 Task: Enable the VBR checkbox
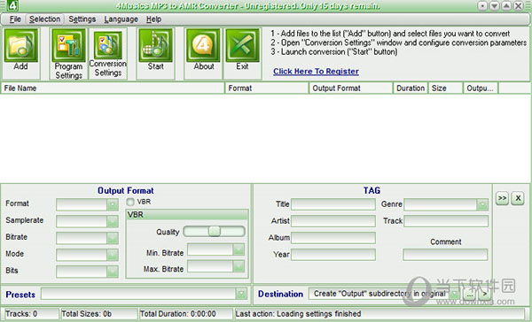click(130, 203)
